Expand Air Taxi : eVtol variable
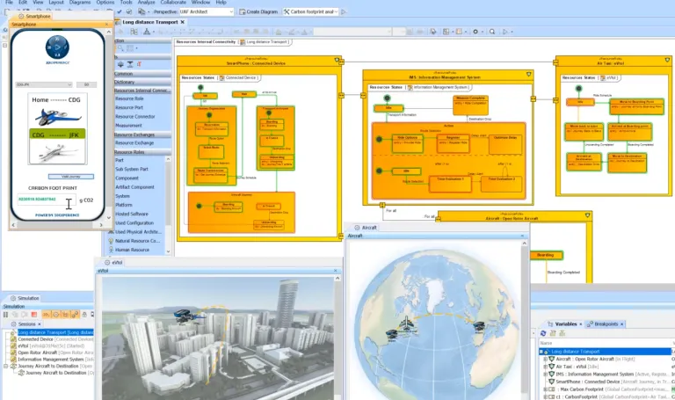The height and width of the screenshot is (400, 675). click(x=546, y=367)
